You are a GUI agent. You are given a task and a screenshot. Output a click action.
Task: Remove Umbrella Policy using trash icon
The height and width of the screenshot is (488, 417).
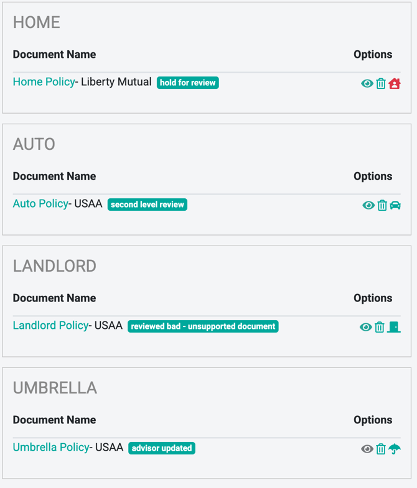(x=381, y=449)
